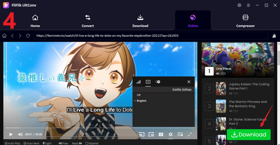Image resolution: width=280 pixels, height=145 pixels.
Task: Select the Online tab
Action: 193,21
